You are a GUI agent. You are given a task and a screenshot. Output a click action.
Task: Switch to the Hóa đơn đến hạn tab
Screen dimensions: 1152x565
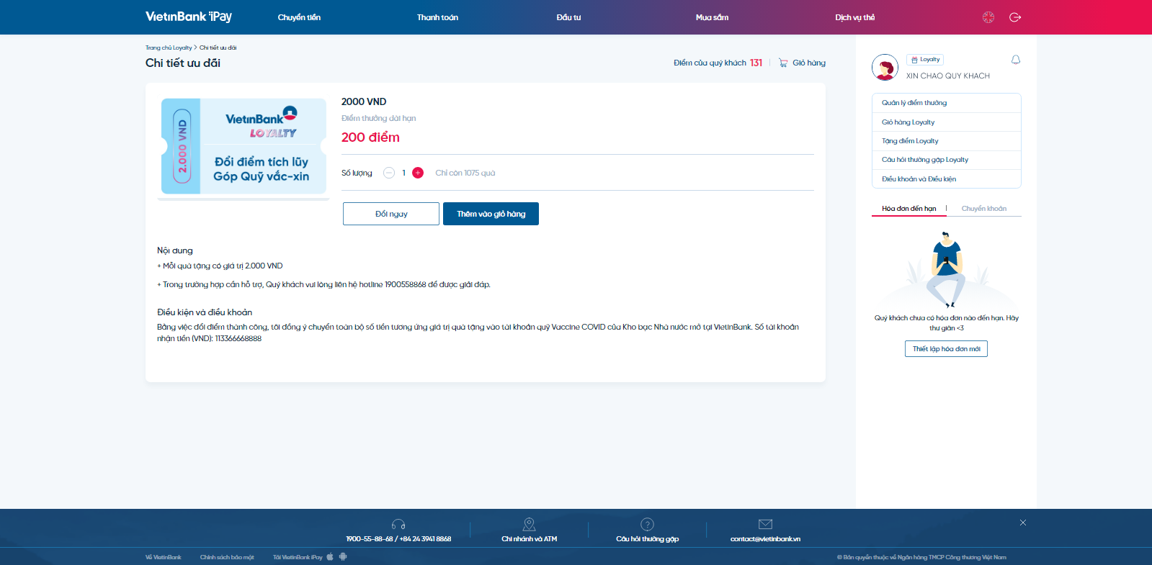point(909,209)
